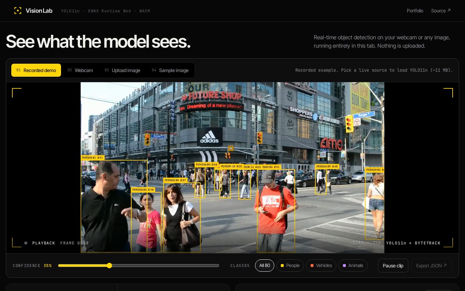The height and width of the screenshot is (291, 465).
Task: Click the PERSON 04 detection label
Action: click(x=143, y=190)
